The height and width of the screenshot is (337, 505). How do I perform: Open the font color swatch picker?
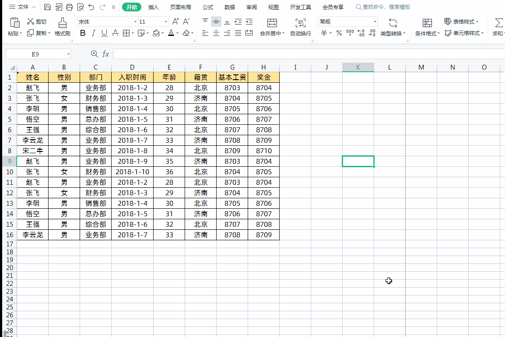click(x=177, y=33)
